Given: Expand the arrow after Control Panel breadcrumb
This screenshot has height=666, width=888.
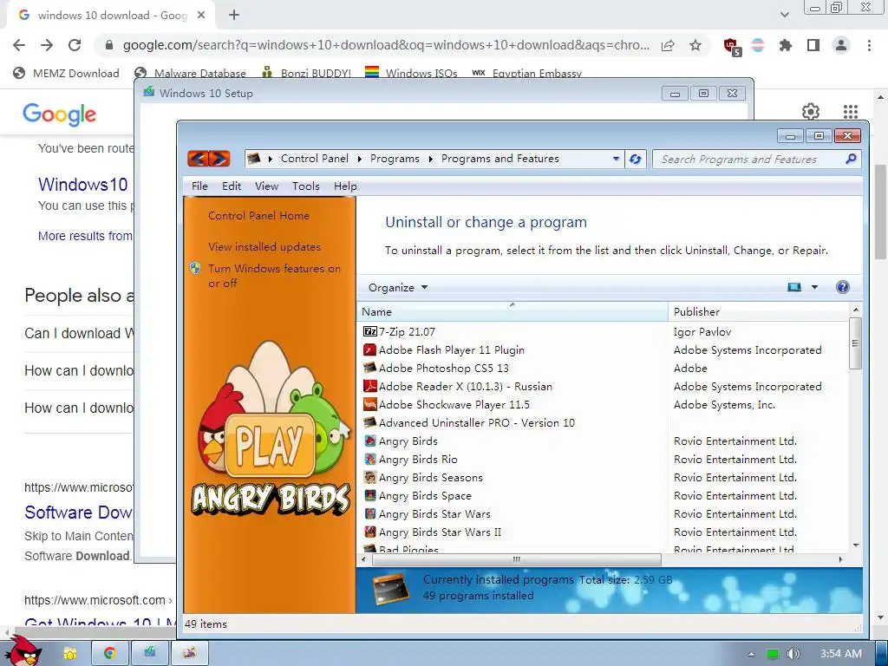Looking at the screenshot, I should tap(360, 160).
